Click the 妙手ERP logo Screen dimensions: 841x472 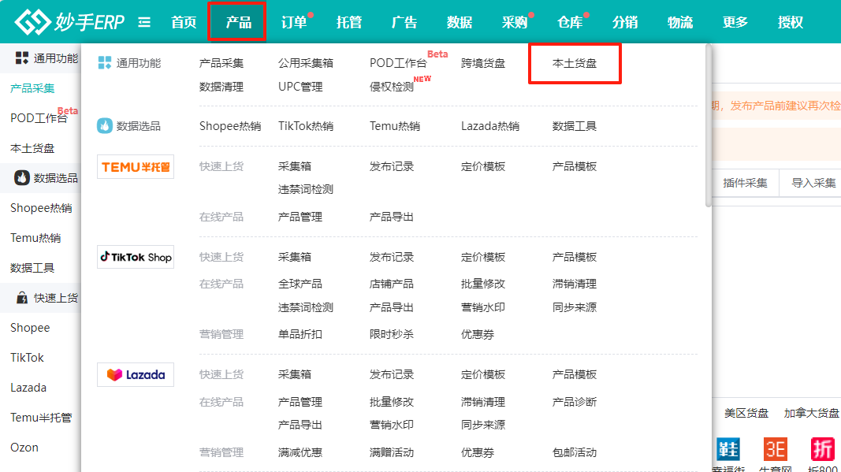click(x=69, y=22)
